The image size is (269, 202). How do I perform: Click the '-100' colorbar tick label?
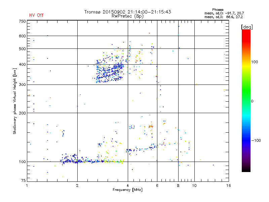[256, 140]
